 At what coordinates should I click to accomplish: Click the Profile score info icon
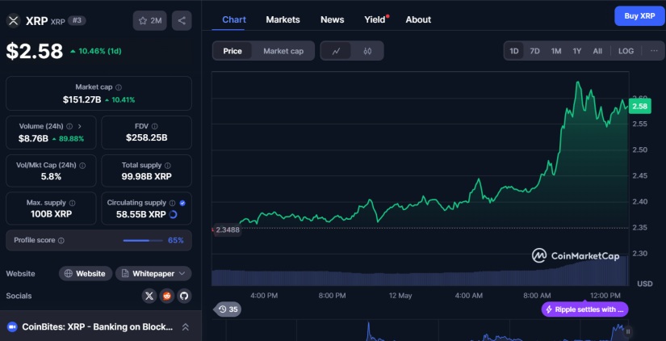(61, 241)
